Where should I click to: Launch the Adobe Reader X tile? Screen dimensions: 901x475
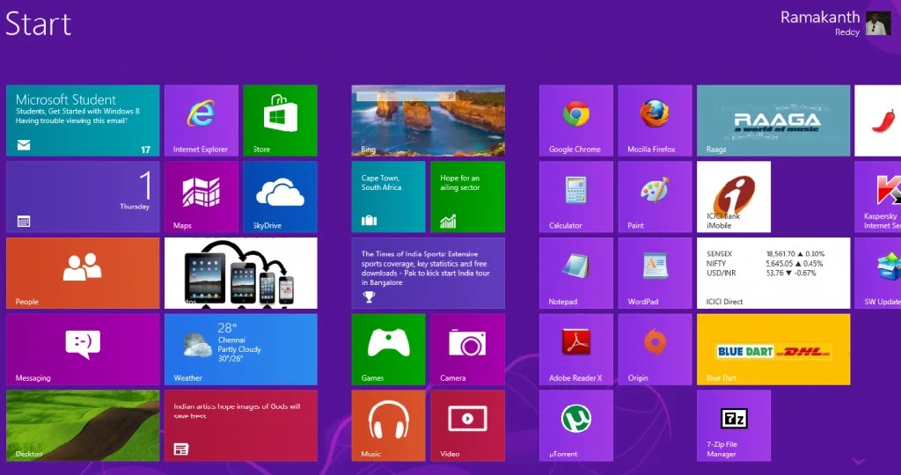[x=576, y=349]
